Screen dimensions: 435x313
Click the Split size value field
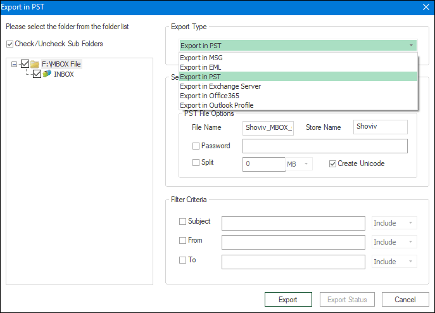264,164
